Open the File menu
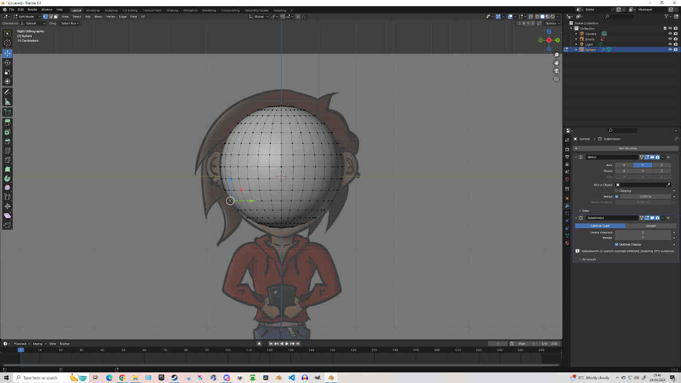681x383 pixels. 12,9
